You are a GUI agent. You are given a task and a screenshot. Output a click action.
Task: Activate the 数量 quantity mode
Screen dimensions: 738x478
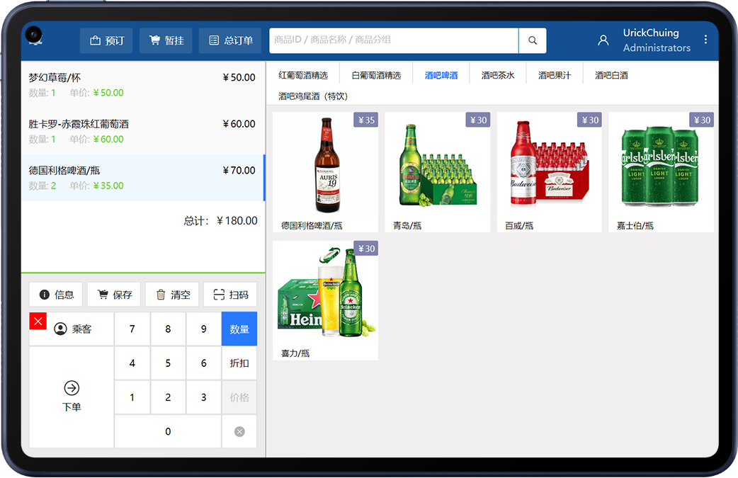pyautogui.click(x=239, y=329)
